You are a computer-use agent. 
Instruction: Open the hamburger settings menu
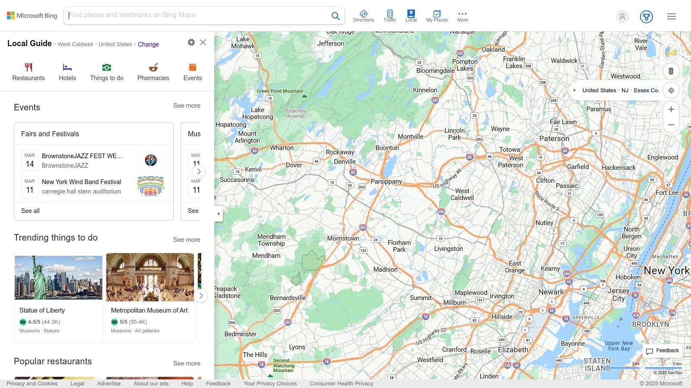pos(671,16)
